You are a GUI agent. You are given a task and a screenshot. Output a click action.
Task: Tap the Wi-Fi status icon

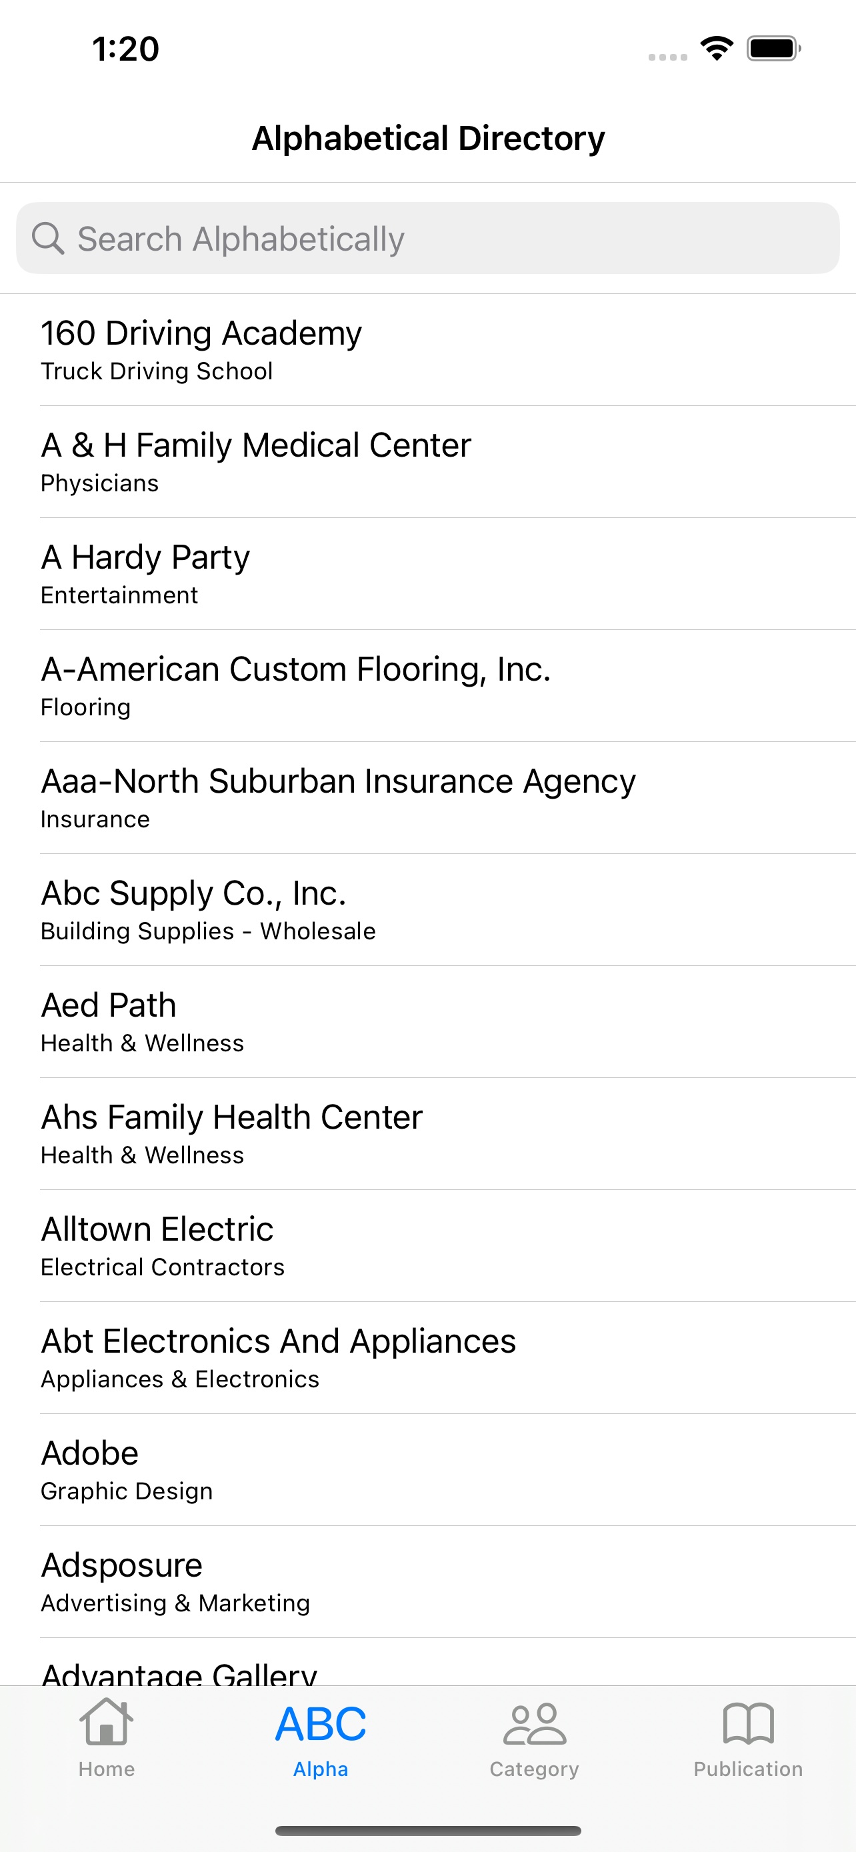[x=717, y=48]
